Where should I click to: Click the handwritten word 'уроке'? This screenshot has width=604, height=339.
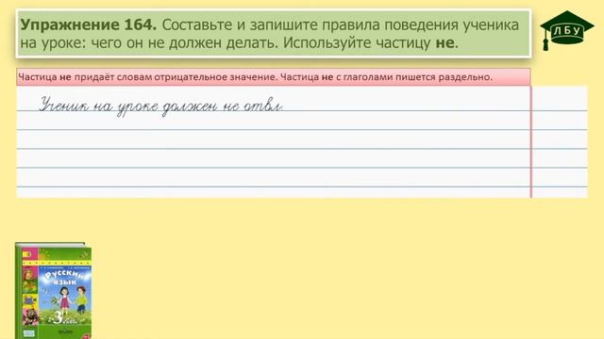[138, 107]
